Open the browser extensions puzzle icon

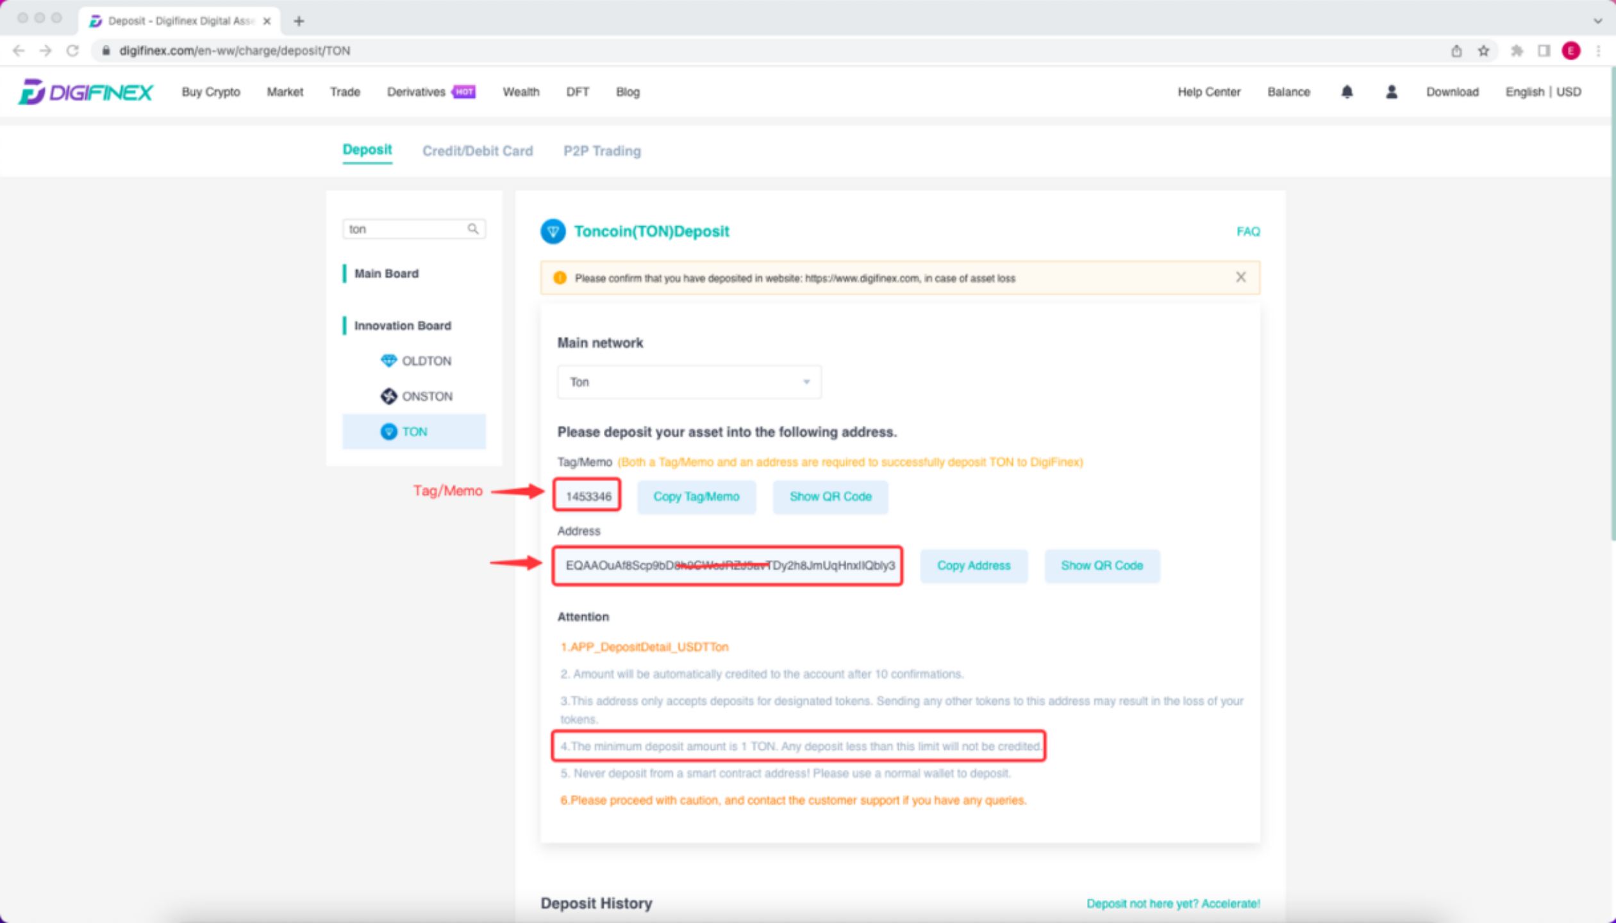click(1517, 51)
